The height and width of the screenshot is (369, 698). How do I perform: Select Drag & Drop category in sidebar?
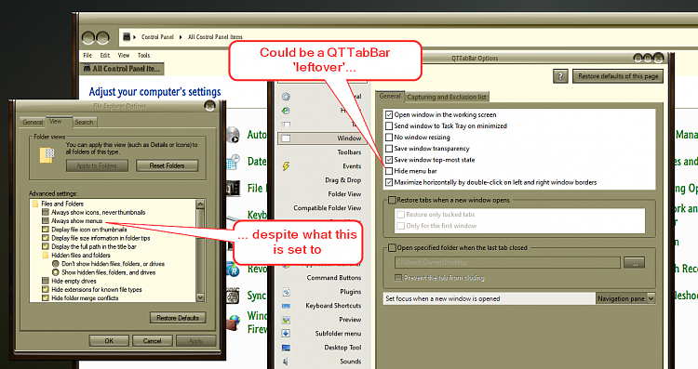[342, 180]
